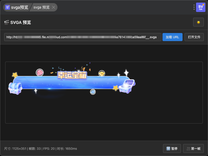Jump to first frame with 第一帧
This screenshot has width=208, height=156.
tap(193, 149)
